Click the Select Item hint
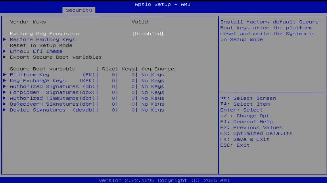The height and width of the screenshot is (183, 327). [x=245, y=104]
